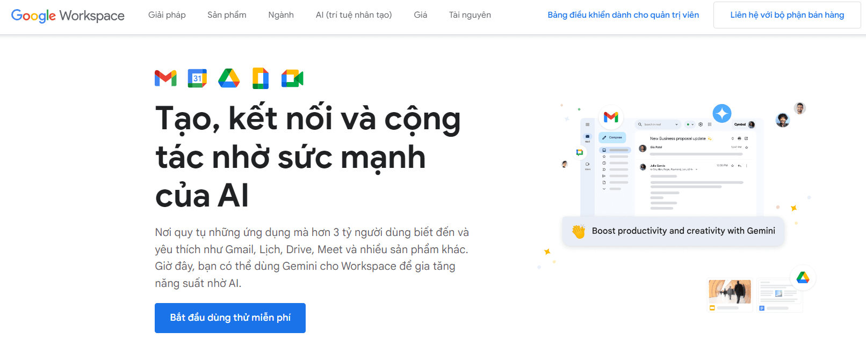Open AI (trí tuệ nhân tạo) menu
This screenshot has width=866, height=354.
click(x=353, y=15)
